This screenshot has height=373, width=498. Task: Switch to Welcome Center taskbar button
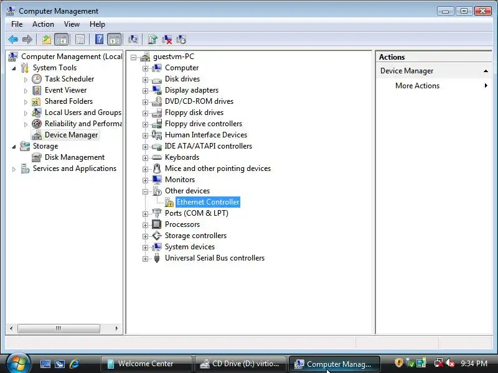[x=146, y=364]
